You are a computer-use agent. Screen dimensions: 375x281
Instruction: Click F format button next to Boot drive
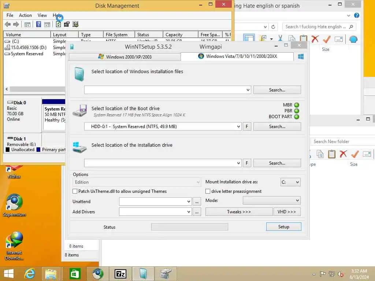pos(247,126)
